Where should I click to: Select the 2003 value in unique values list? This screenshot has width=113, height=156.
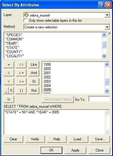point(47,81)
